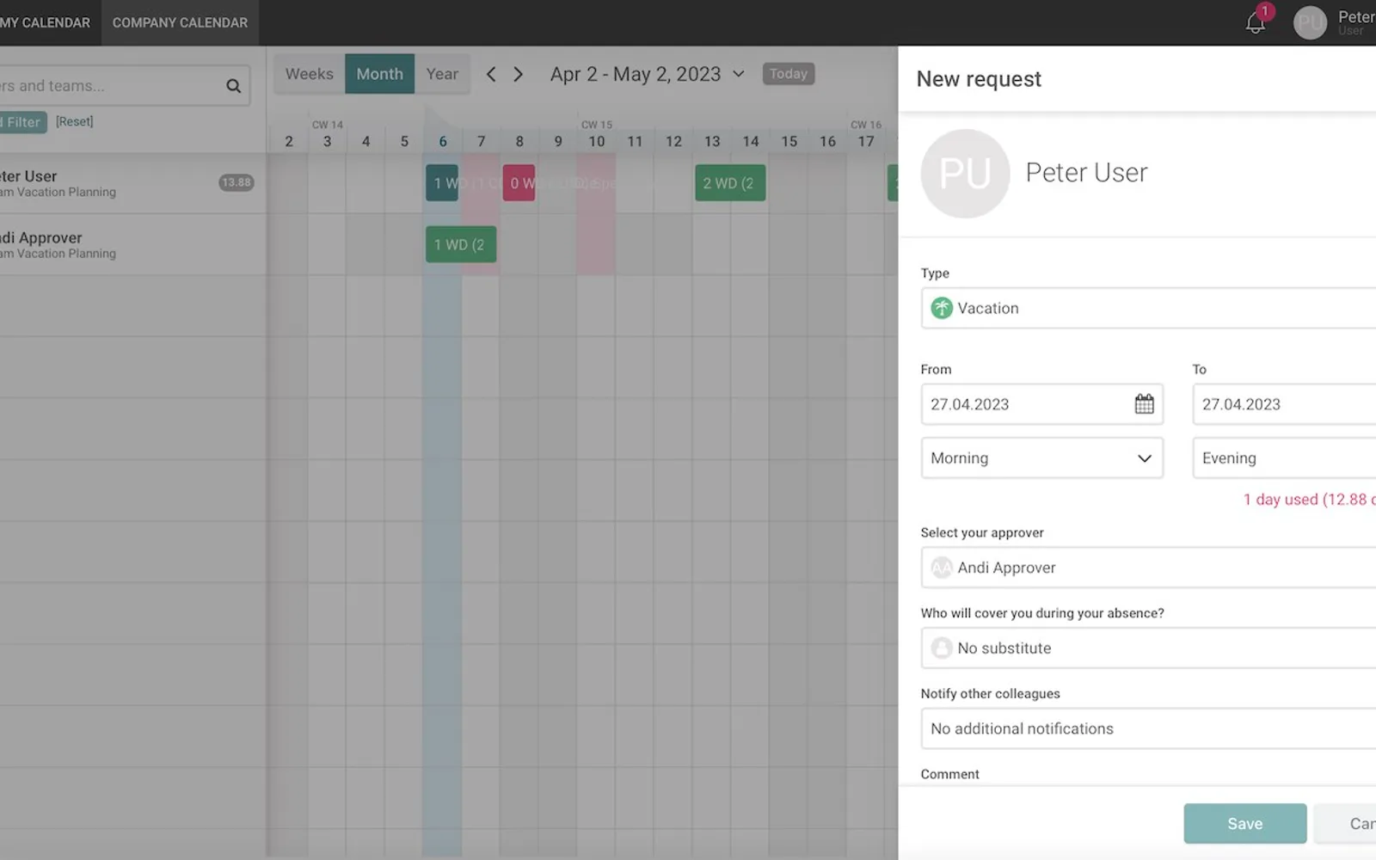The width and height of the screenshot is (1376, 860).
Task: Open the No substitute dropdown
Action: coord(1148,648)
